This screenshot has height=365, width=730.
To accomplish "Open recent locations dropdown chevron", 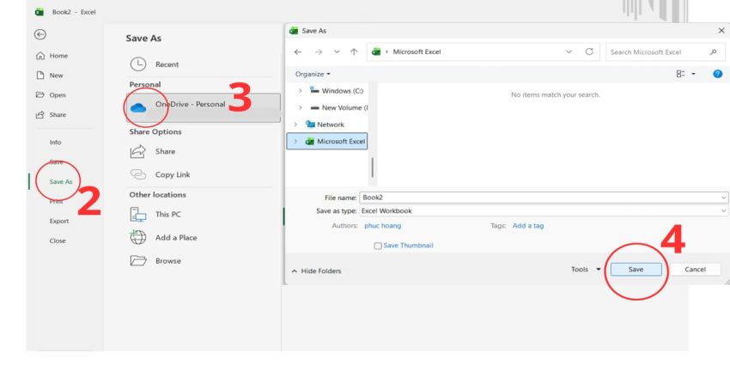I will coord(337,52).
